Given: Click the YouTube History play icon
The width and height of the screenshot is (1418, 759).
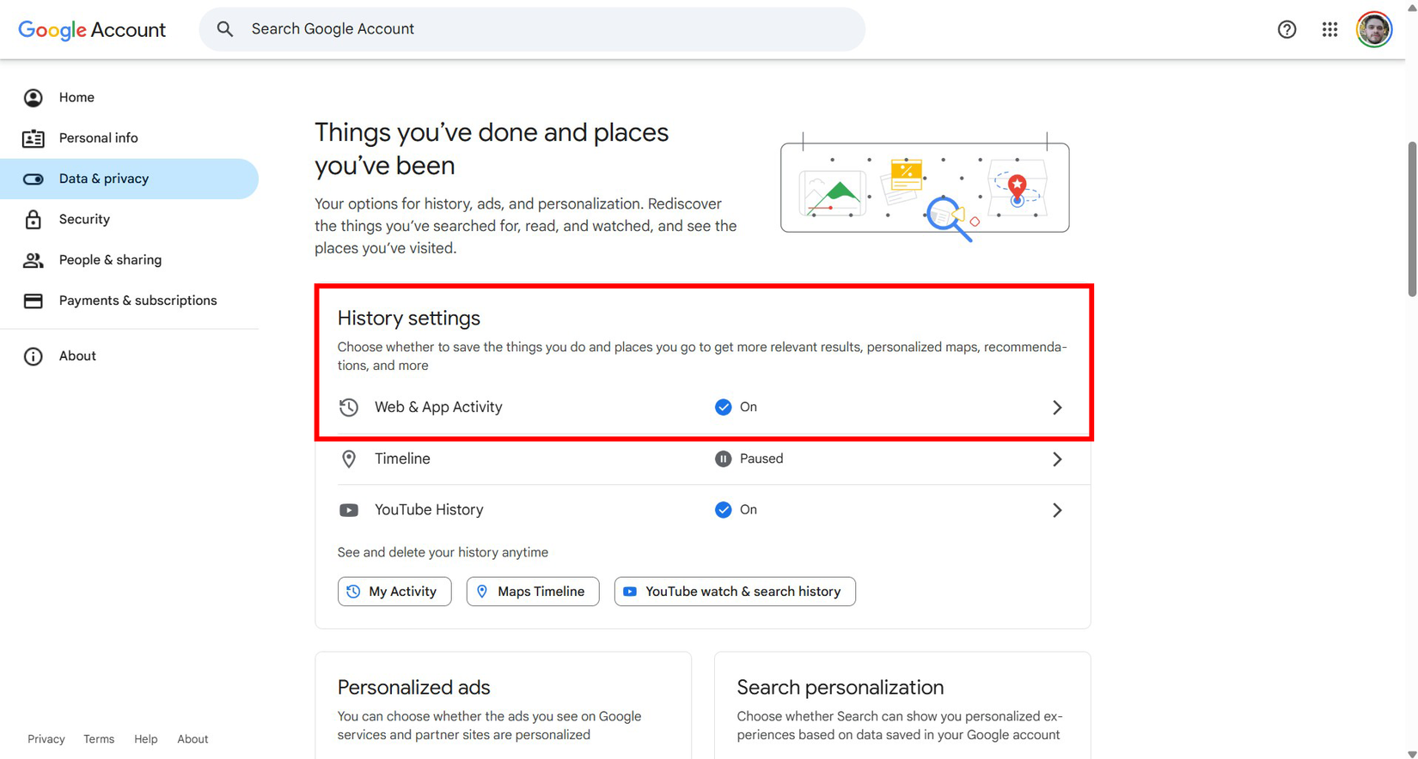Looking at the screenshot, I should [x=348, y=510].
